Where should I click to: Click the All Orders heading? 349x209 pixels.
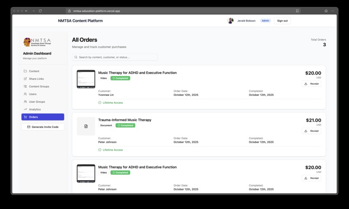pos(84,40)
